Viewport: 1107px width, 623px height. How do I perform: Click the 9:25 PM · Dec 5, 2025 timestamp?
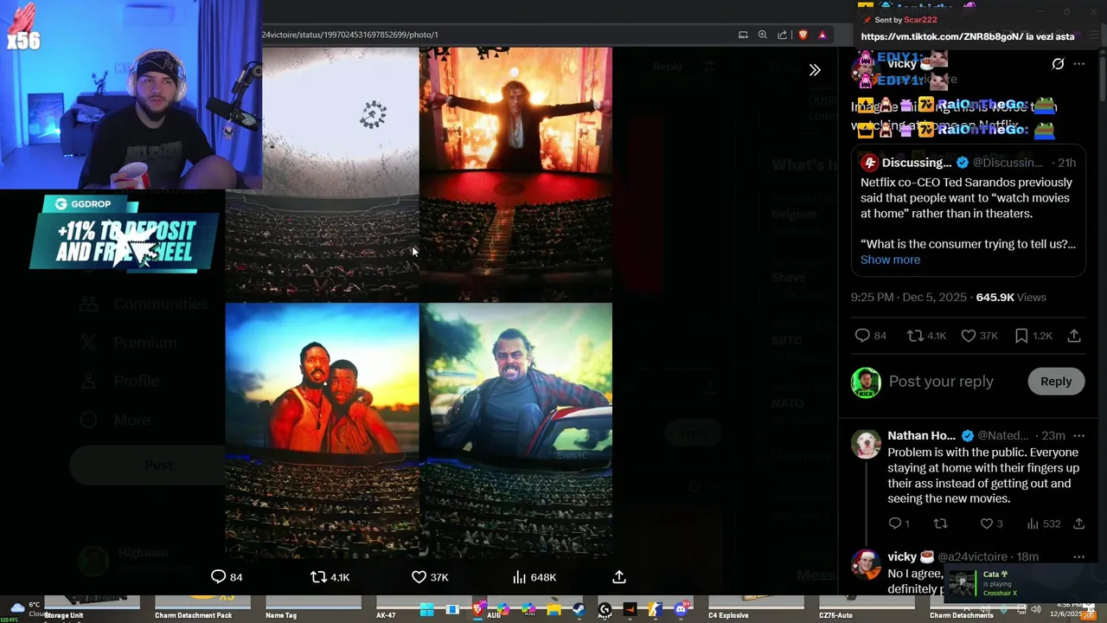(909, 297)
